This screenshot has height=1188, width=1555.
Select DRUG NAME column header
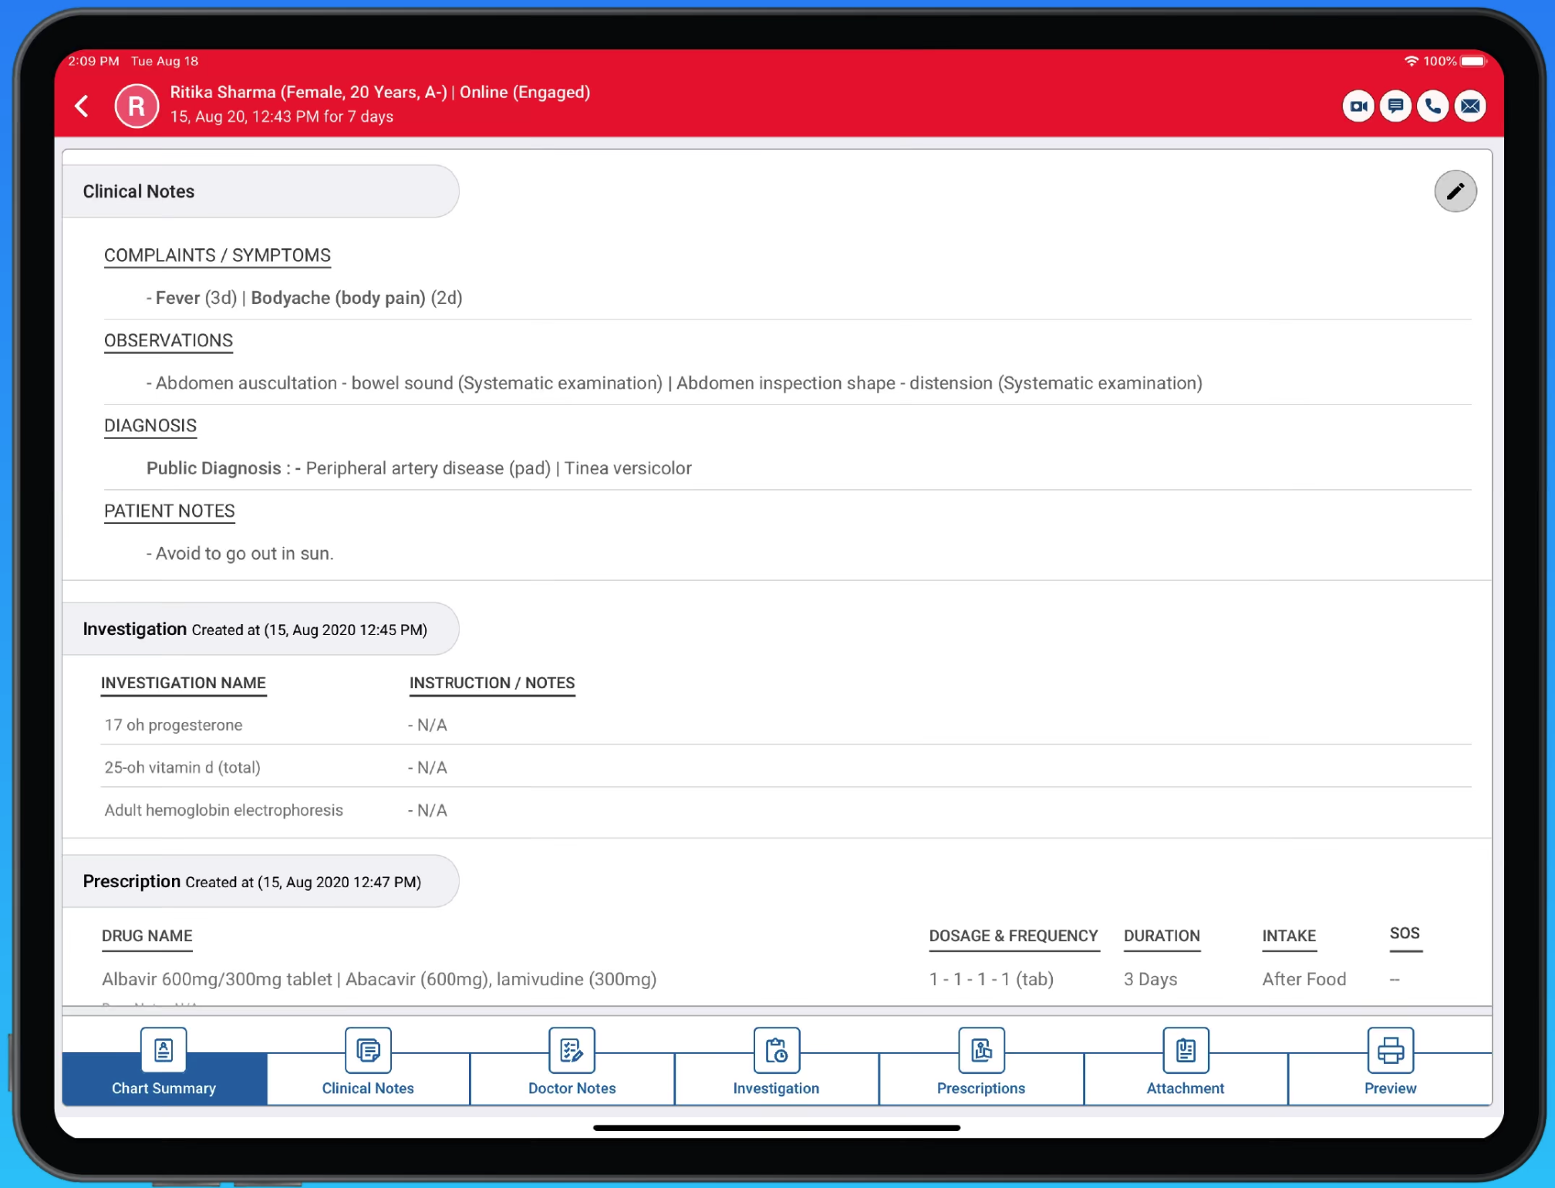coord(147,936)
